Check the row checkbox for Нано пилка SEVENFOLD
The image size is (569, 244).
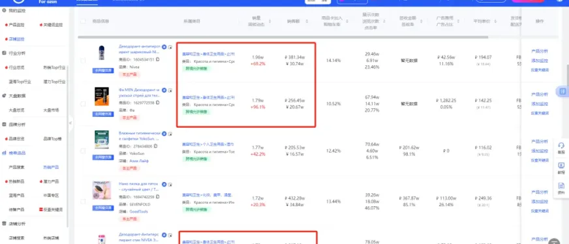(83, 201)
